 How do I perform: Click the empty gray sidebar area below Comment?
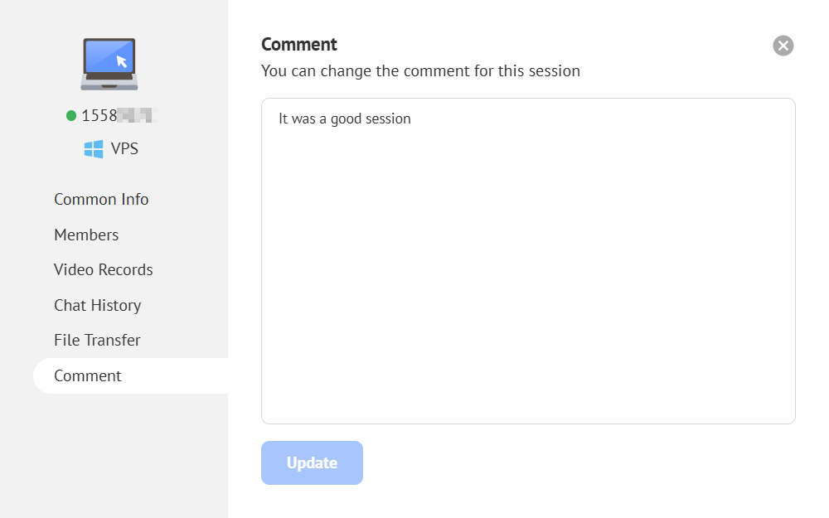[114, 456]
